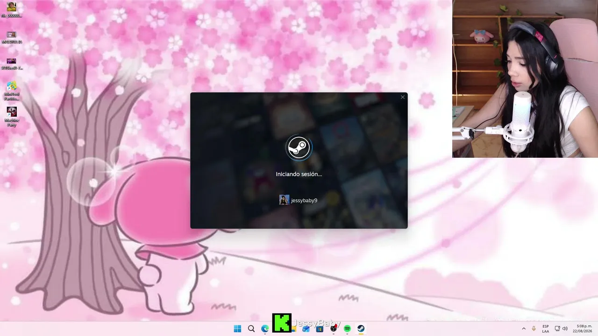Click the Steam logo in sign-in dialog

click(299, 147)
